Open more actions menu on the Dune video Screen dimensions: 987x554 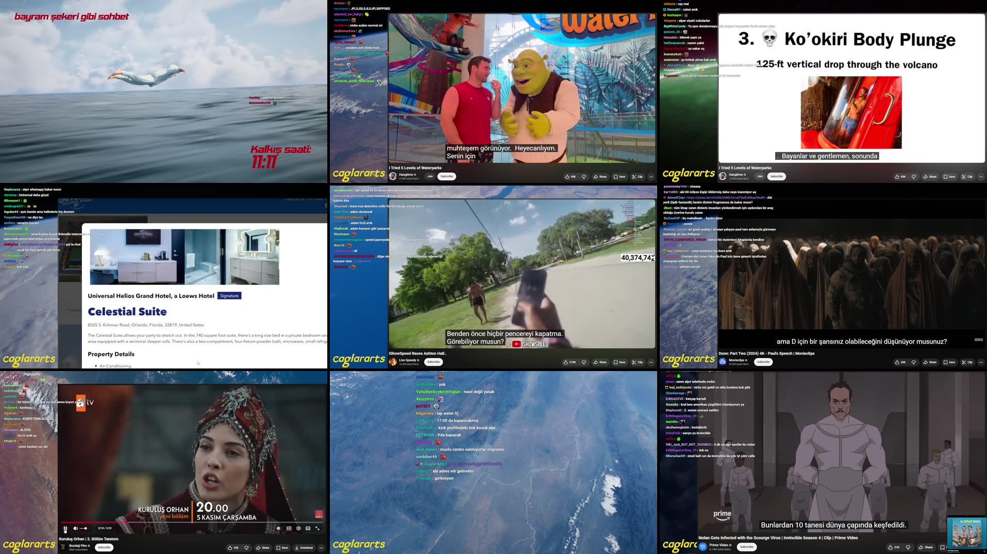[x=981, y=362]
